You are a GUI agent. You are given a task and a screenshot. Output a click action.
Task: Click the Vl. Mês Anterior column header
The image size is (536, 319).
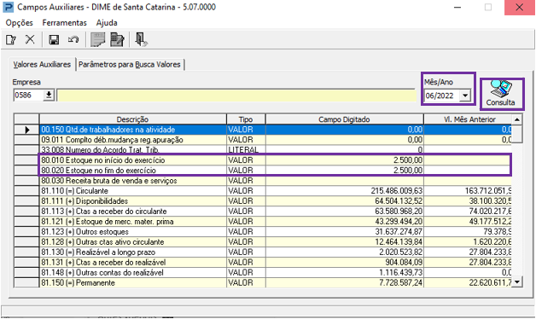[468, 119]
